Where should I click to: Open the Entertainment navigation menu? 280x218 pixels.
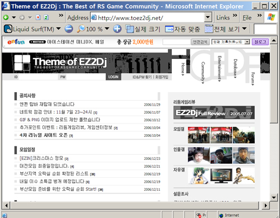coord(220,69)
